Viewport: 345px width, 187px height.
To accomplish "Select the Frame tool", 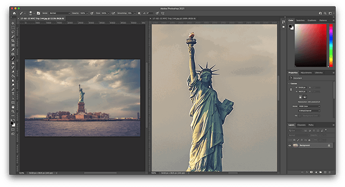I will coord(13,45).
